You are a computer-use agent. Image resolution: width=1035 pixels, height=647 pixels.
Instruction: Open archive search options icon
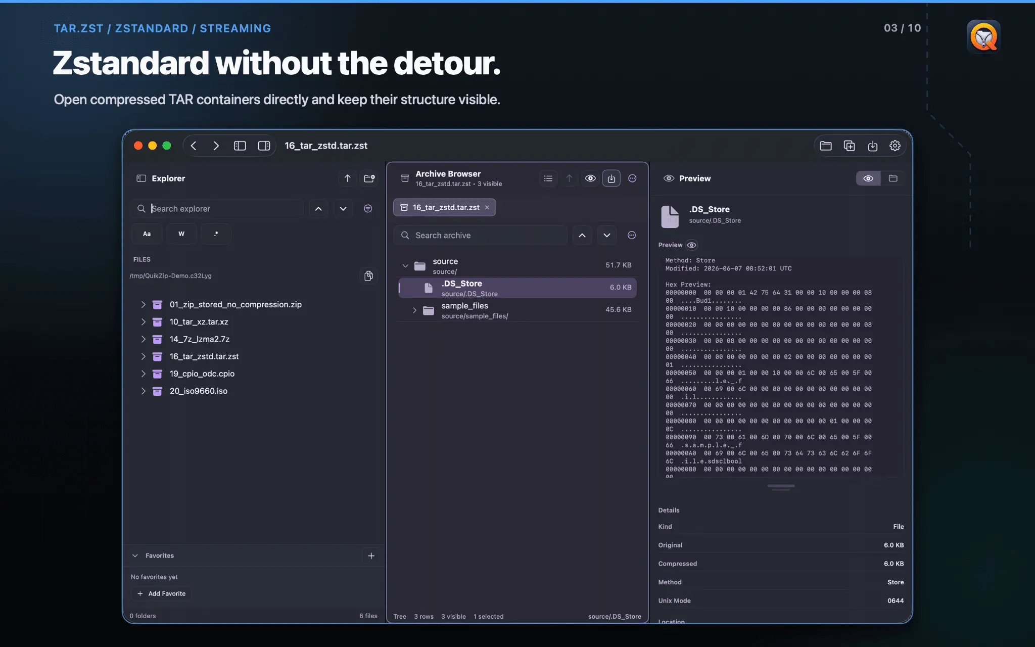[632, 236]
